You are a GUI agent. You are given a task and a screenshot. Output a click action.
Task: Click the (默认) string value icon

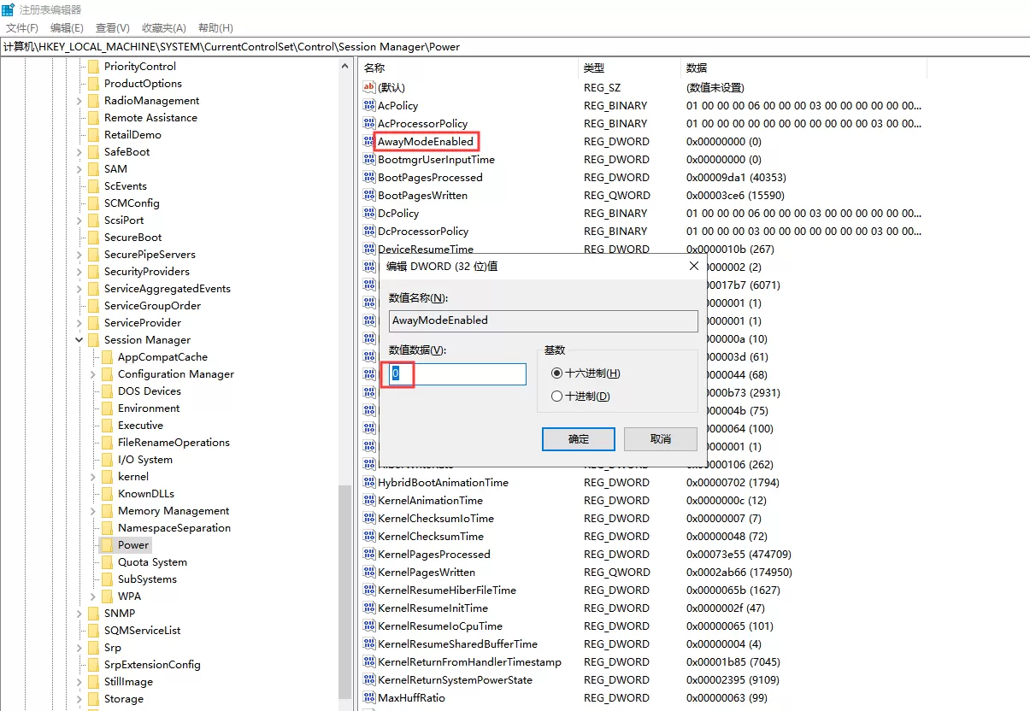tap(369, 87)
